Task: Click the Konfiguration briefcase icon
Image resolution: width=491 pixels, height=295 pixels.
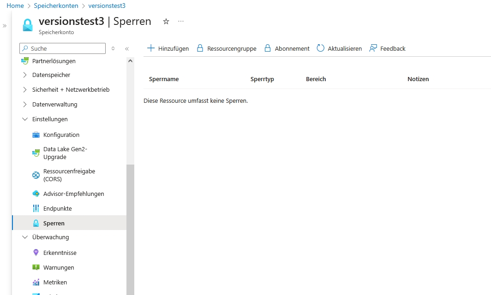Action: [36, 135]
